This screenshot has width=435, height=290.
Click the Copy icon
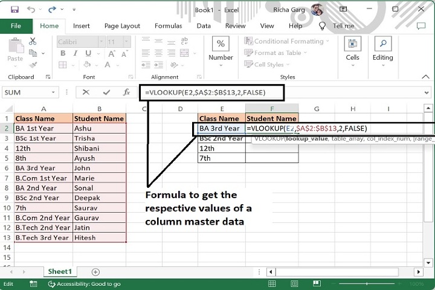33,53
